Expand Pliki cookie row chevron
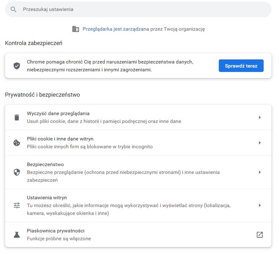 pos(260,143)
